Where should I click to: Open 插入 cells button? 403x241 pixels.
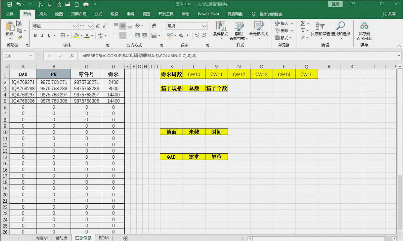284,24
